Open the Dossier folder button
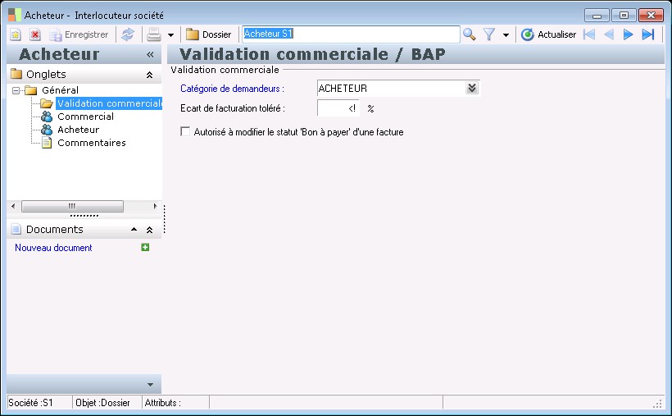Image resolution: width=672 pixels, height=416 pixels. coord(209,34)
